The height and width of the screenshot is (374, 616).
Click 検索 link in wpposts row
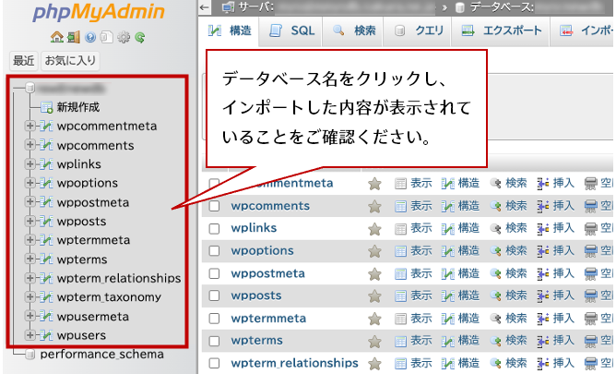point(516,296)
